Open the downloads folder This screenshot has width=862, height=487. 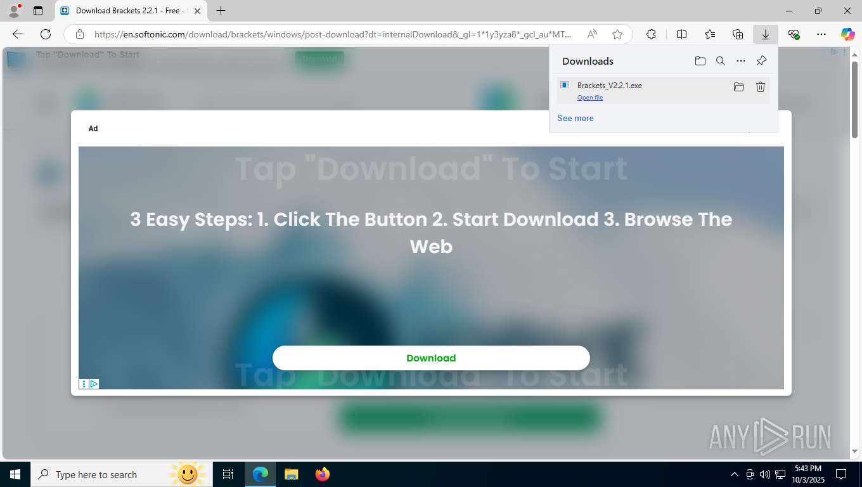tap(700, 61)
